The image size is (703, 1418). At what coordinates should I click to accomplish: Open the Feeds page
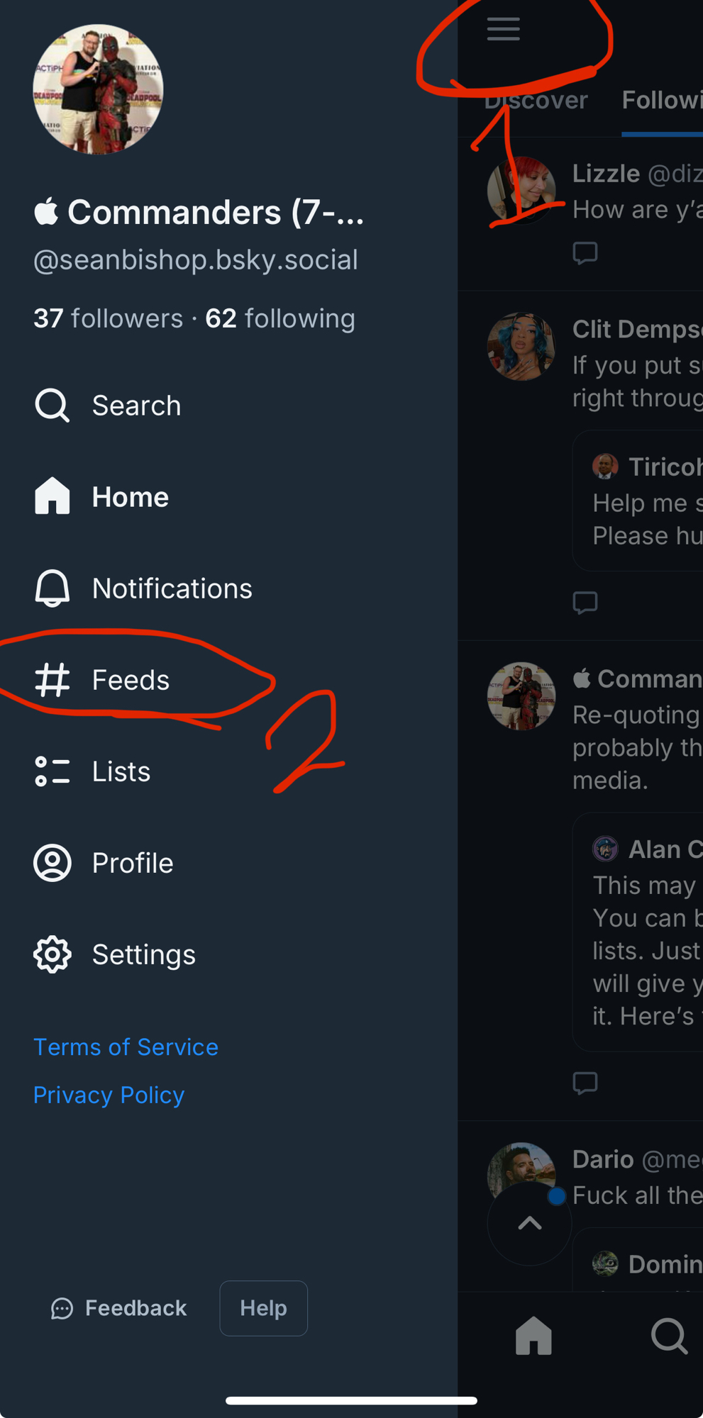point(103,680)
